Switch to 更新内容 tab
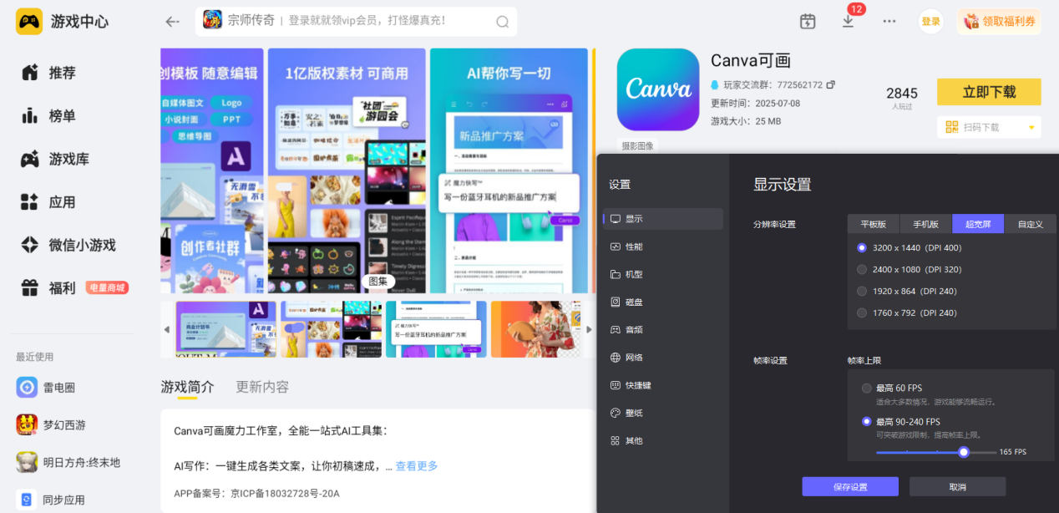The width and height of the screenshot is (1059, 513). [x=262, y=387]
